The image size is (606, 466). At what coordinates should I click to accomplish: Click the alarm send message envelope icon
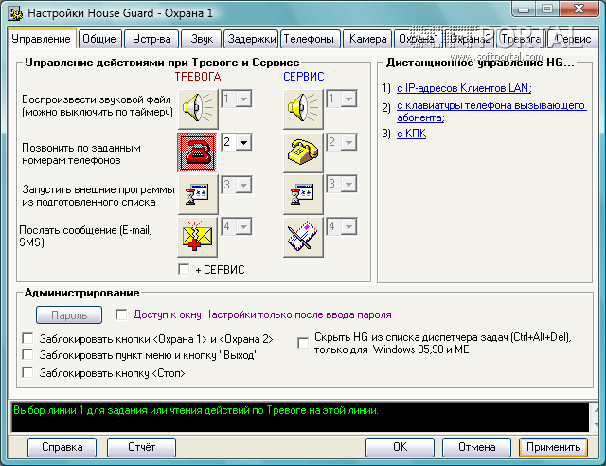[x=198, y=237]
